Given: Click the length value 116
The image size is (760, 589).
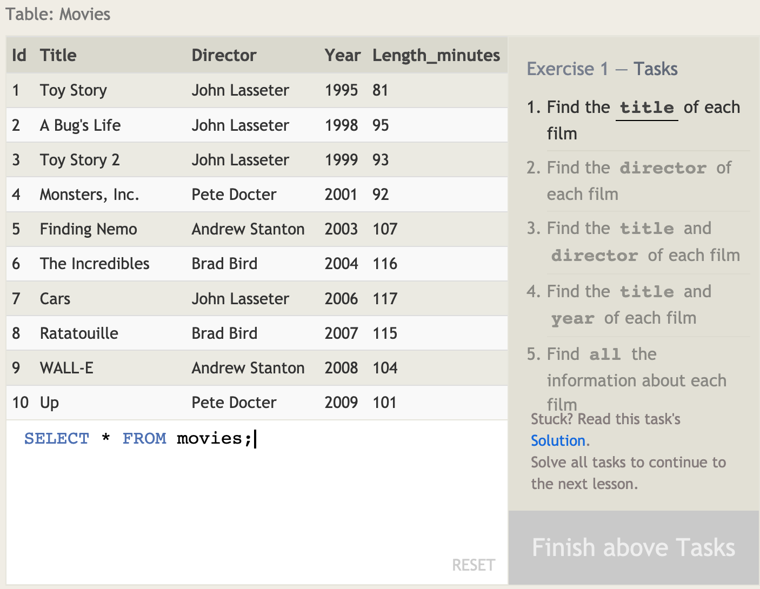Looking at the screenshot, I should pos(385,264).
